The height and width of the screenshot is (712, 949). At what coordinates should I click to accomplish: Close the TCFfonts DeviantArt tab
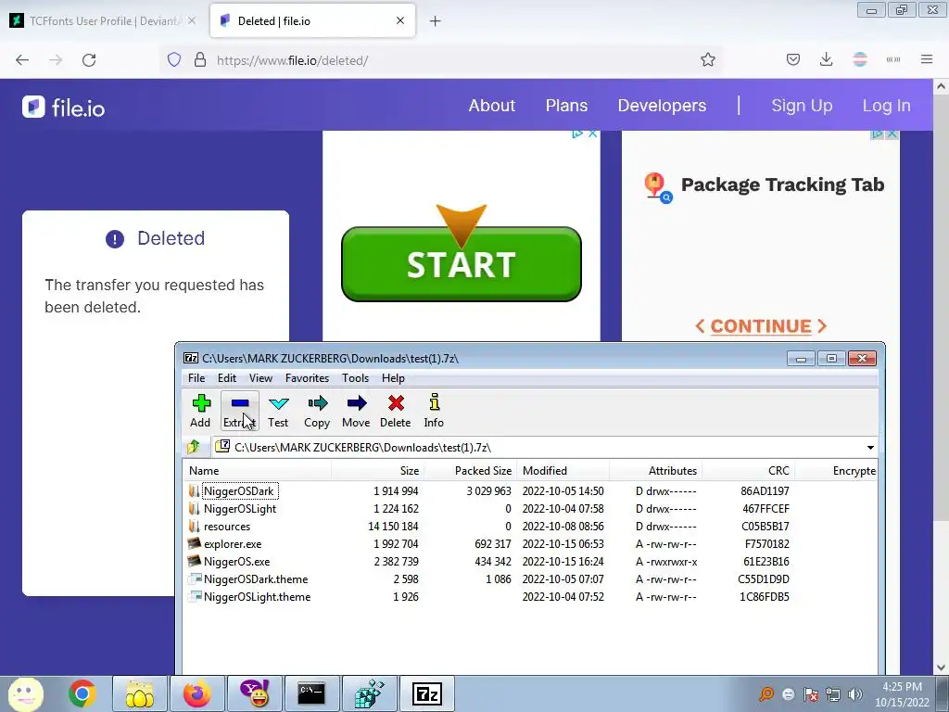tap(192, 20)
